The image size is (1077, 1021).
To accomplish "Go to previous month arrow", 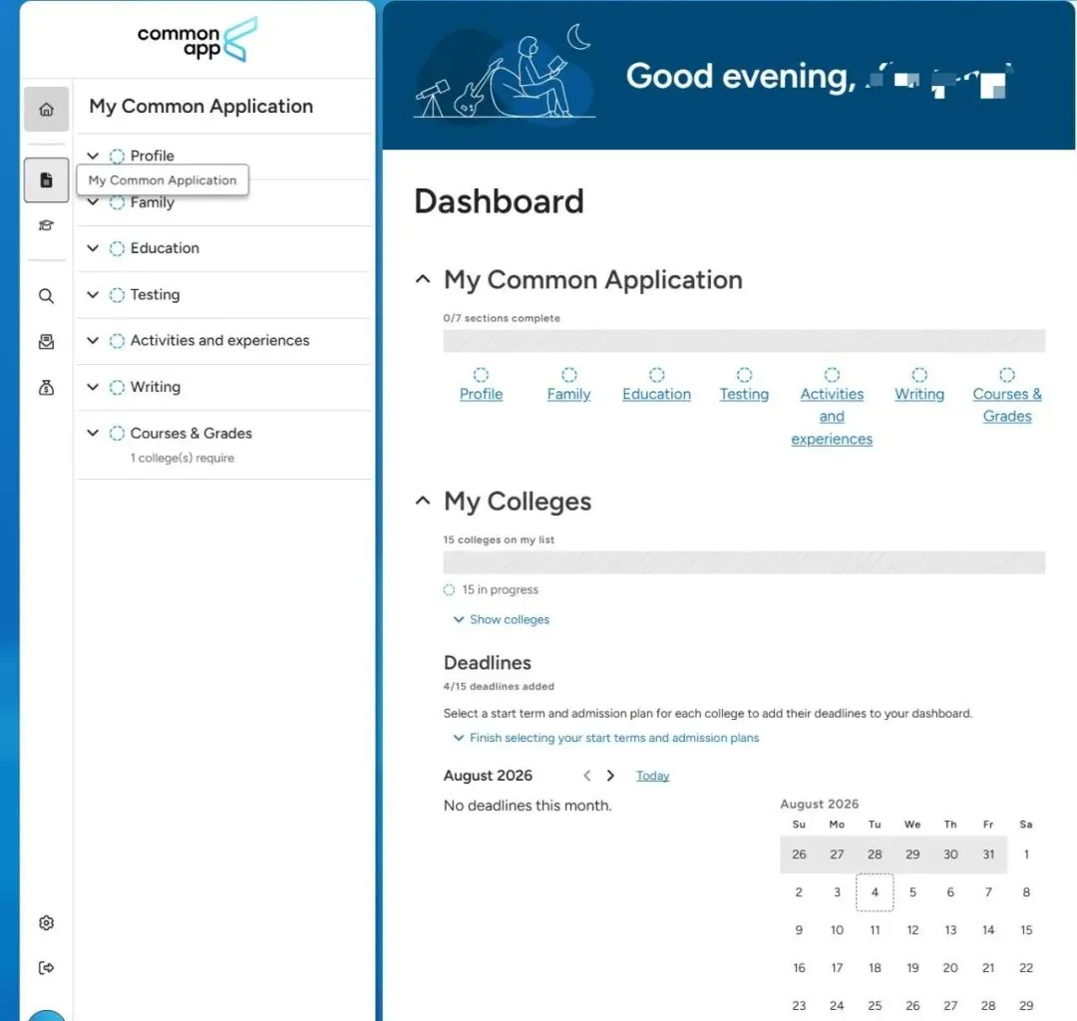I will click(586, 775).
